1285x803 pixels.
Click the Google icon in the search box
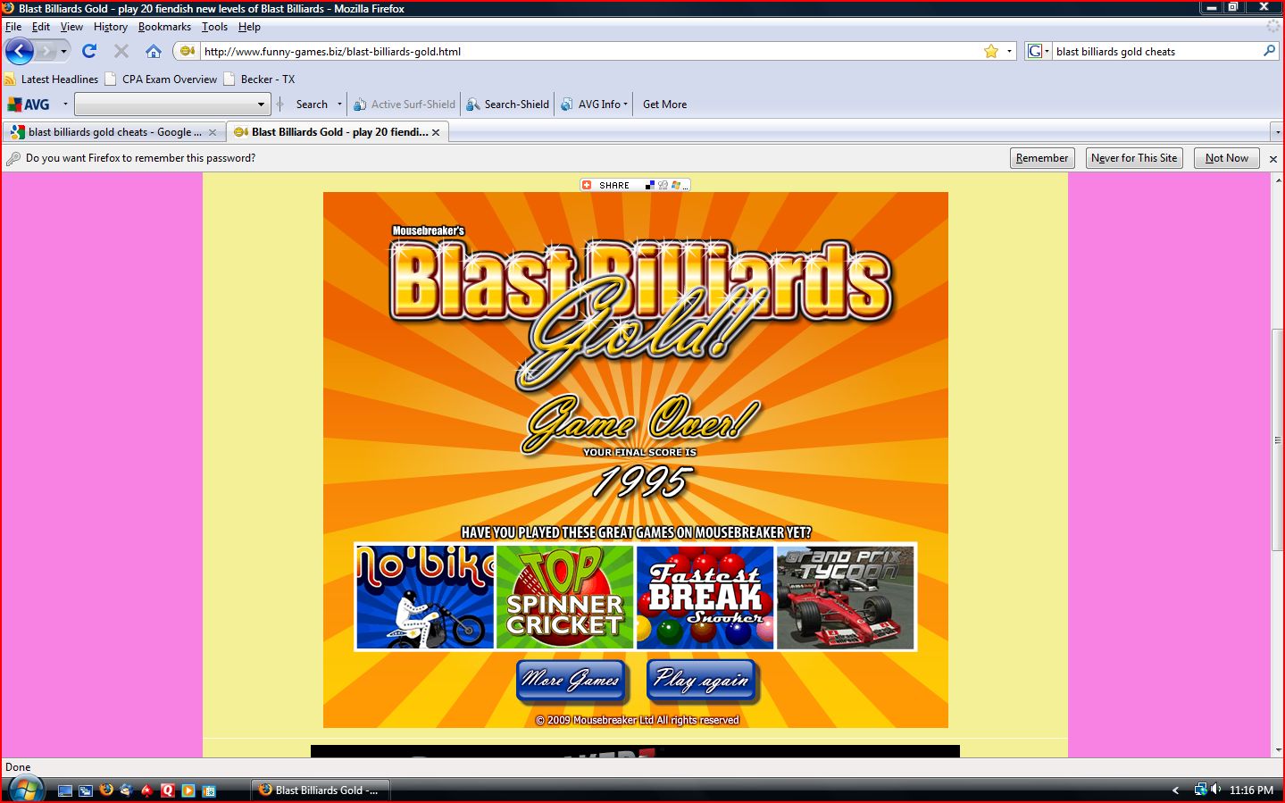click(1033, 50)
